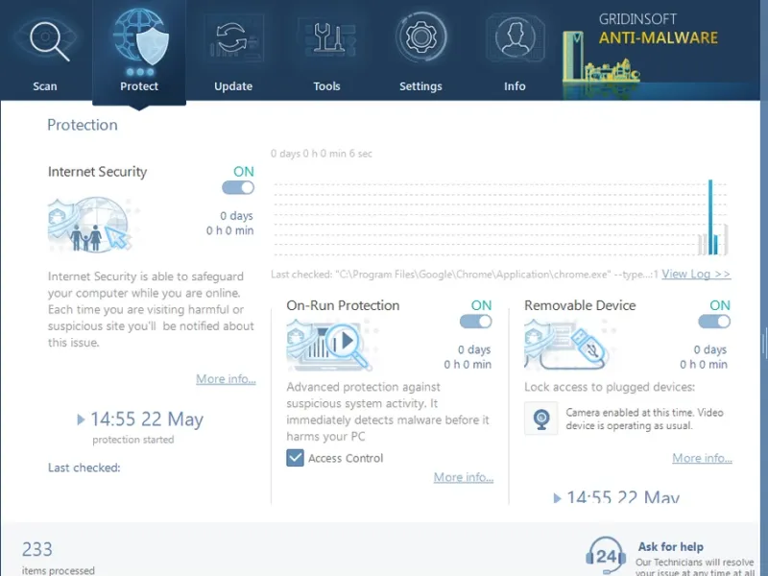Click the right-edge window scrollbar
Screen dimensions: 768x576
pos(764,343)
